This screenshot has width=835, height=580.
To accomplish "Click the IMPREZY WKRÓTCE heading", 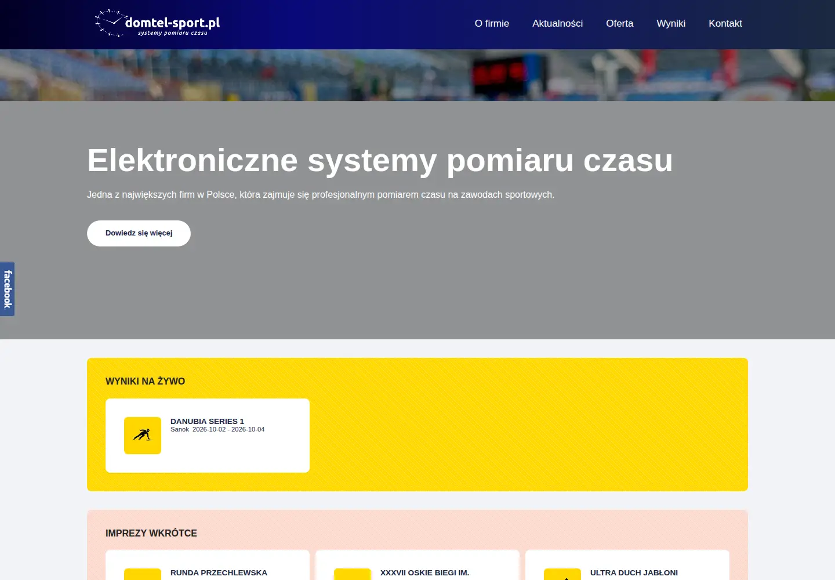I will 151,533.
